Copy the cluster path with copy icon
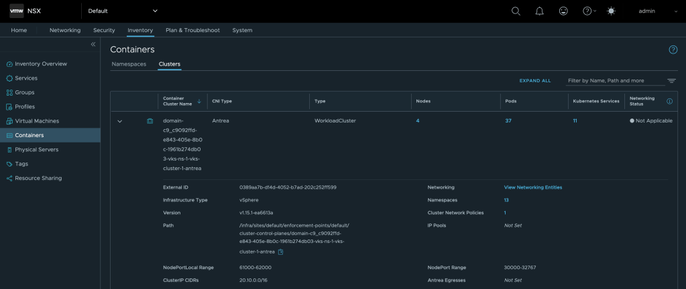The image size is (686, 289). (281, 252)
